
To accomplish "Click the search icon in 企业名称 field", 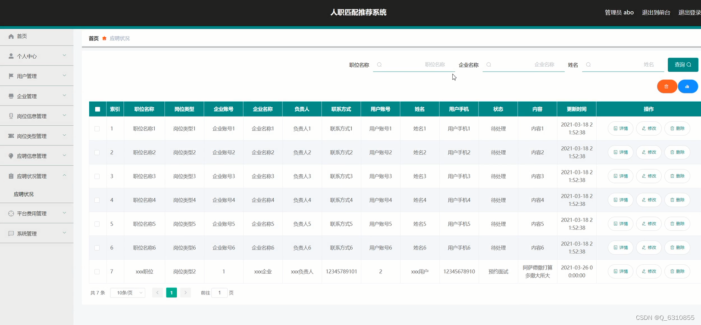I will [488, 65].
